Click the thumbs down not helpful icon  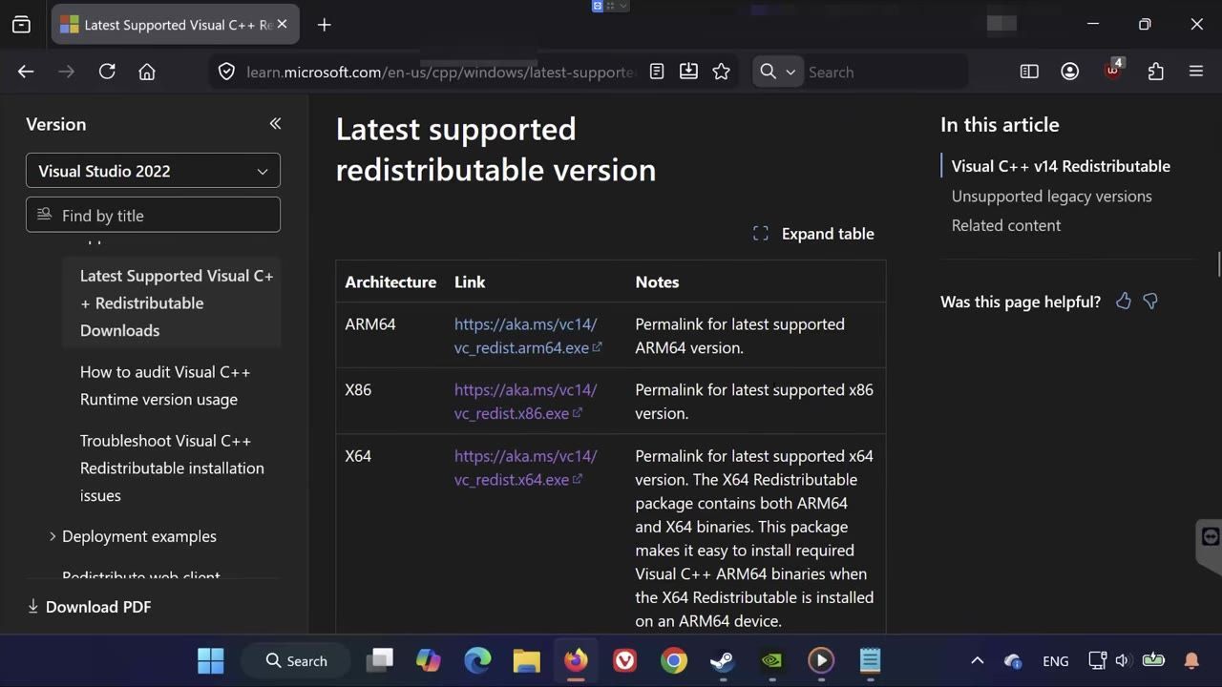click(1150, 302)
